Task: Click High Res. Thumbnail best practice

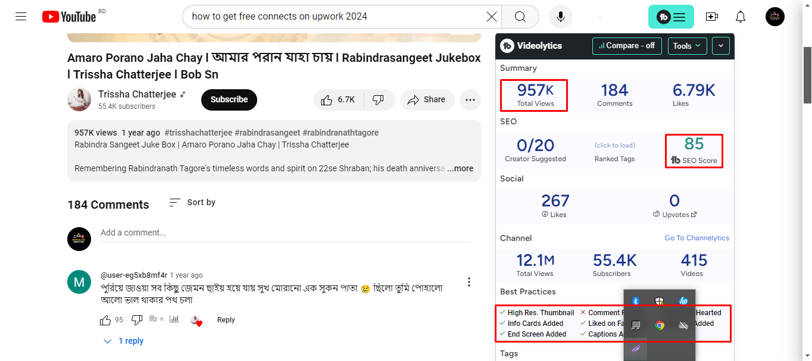Action: pos(536,313)
